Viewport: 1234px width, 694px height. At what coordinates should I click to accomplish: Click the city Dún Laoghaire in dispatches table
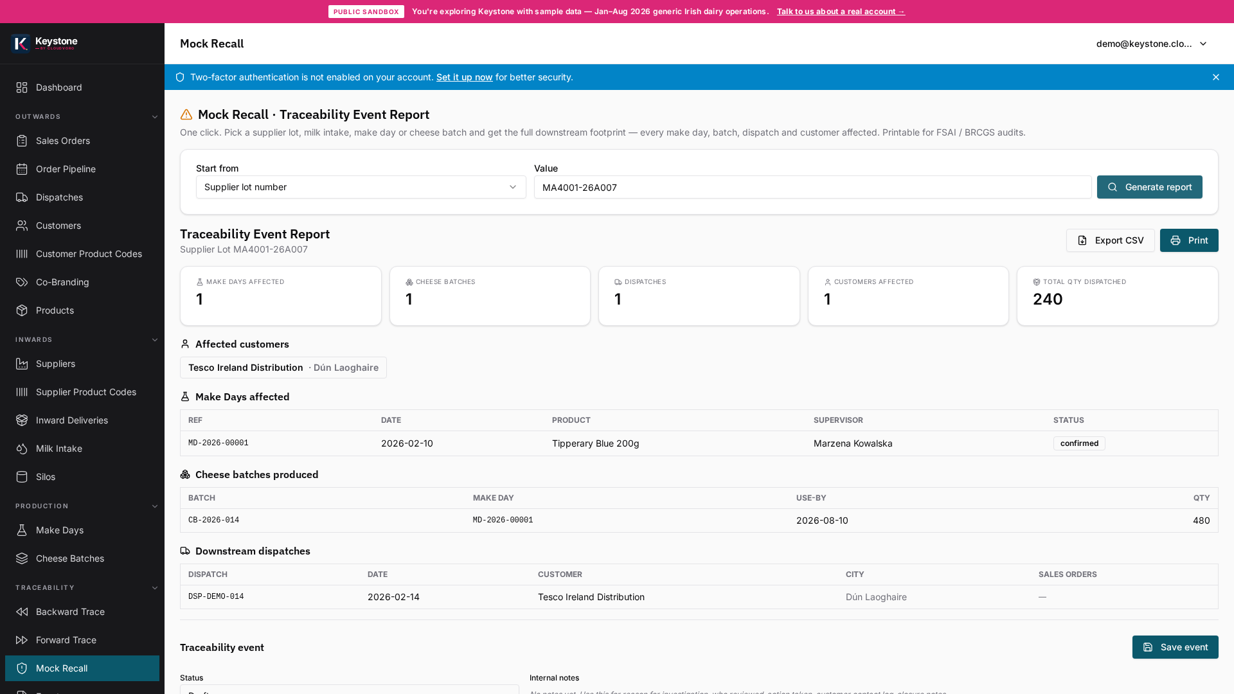click(x=876, y=597)
